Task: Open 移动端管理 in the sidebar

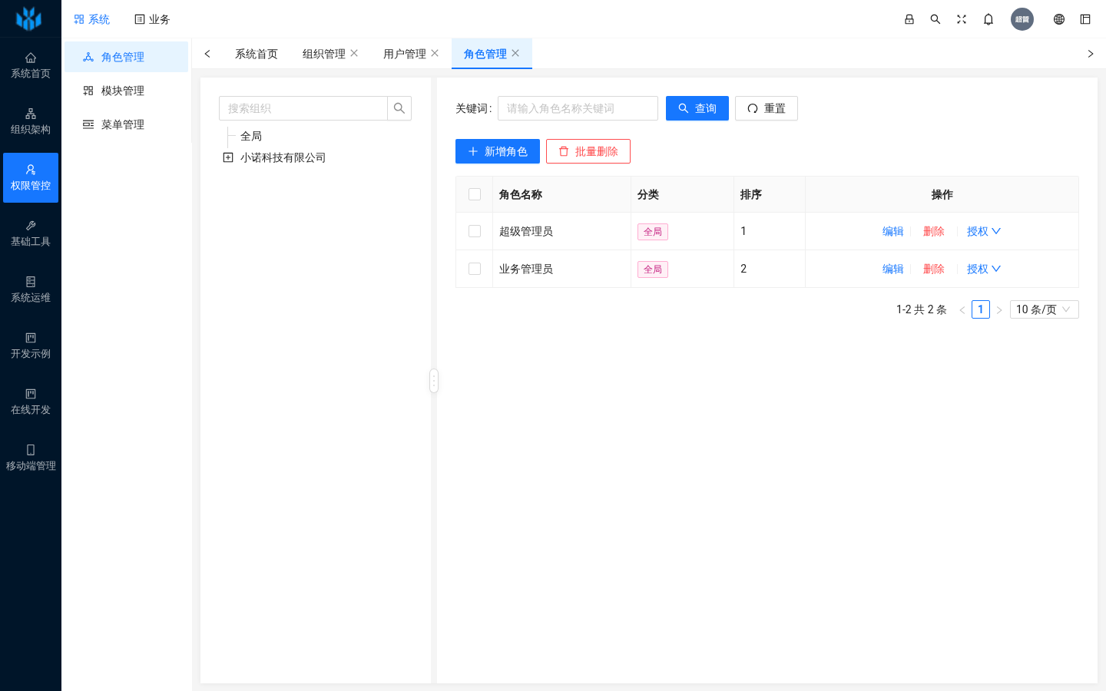Action: click(x=31, y=458)
